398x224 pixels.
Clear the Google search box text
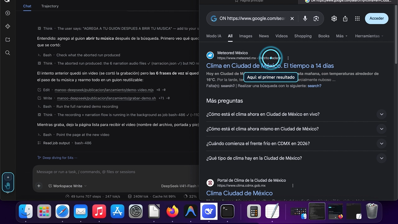tap(292, 18)
